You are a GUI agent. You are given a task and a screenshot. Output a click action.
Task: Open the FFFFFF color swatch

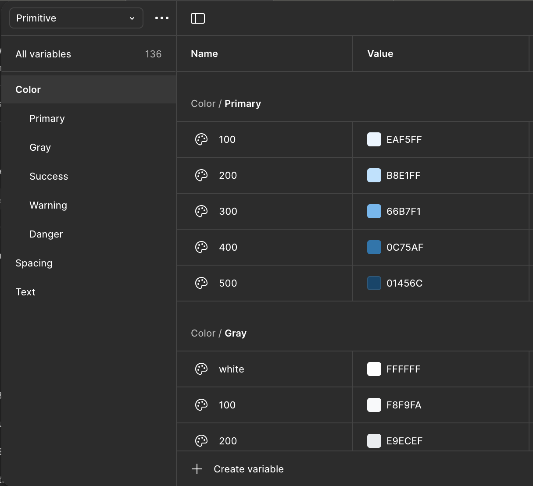pyautogui.click(x=374, y=369)
